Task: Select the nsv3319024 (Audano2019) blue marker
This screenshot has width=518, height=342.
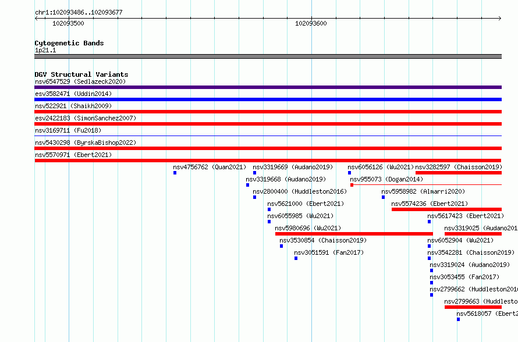Action: click(x=431, y=270)
